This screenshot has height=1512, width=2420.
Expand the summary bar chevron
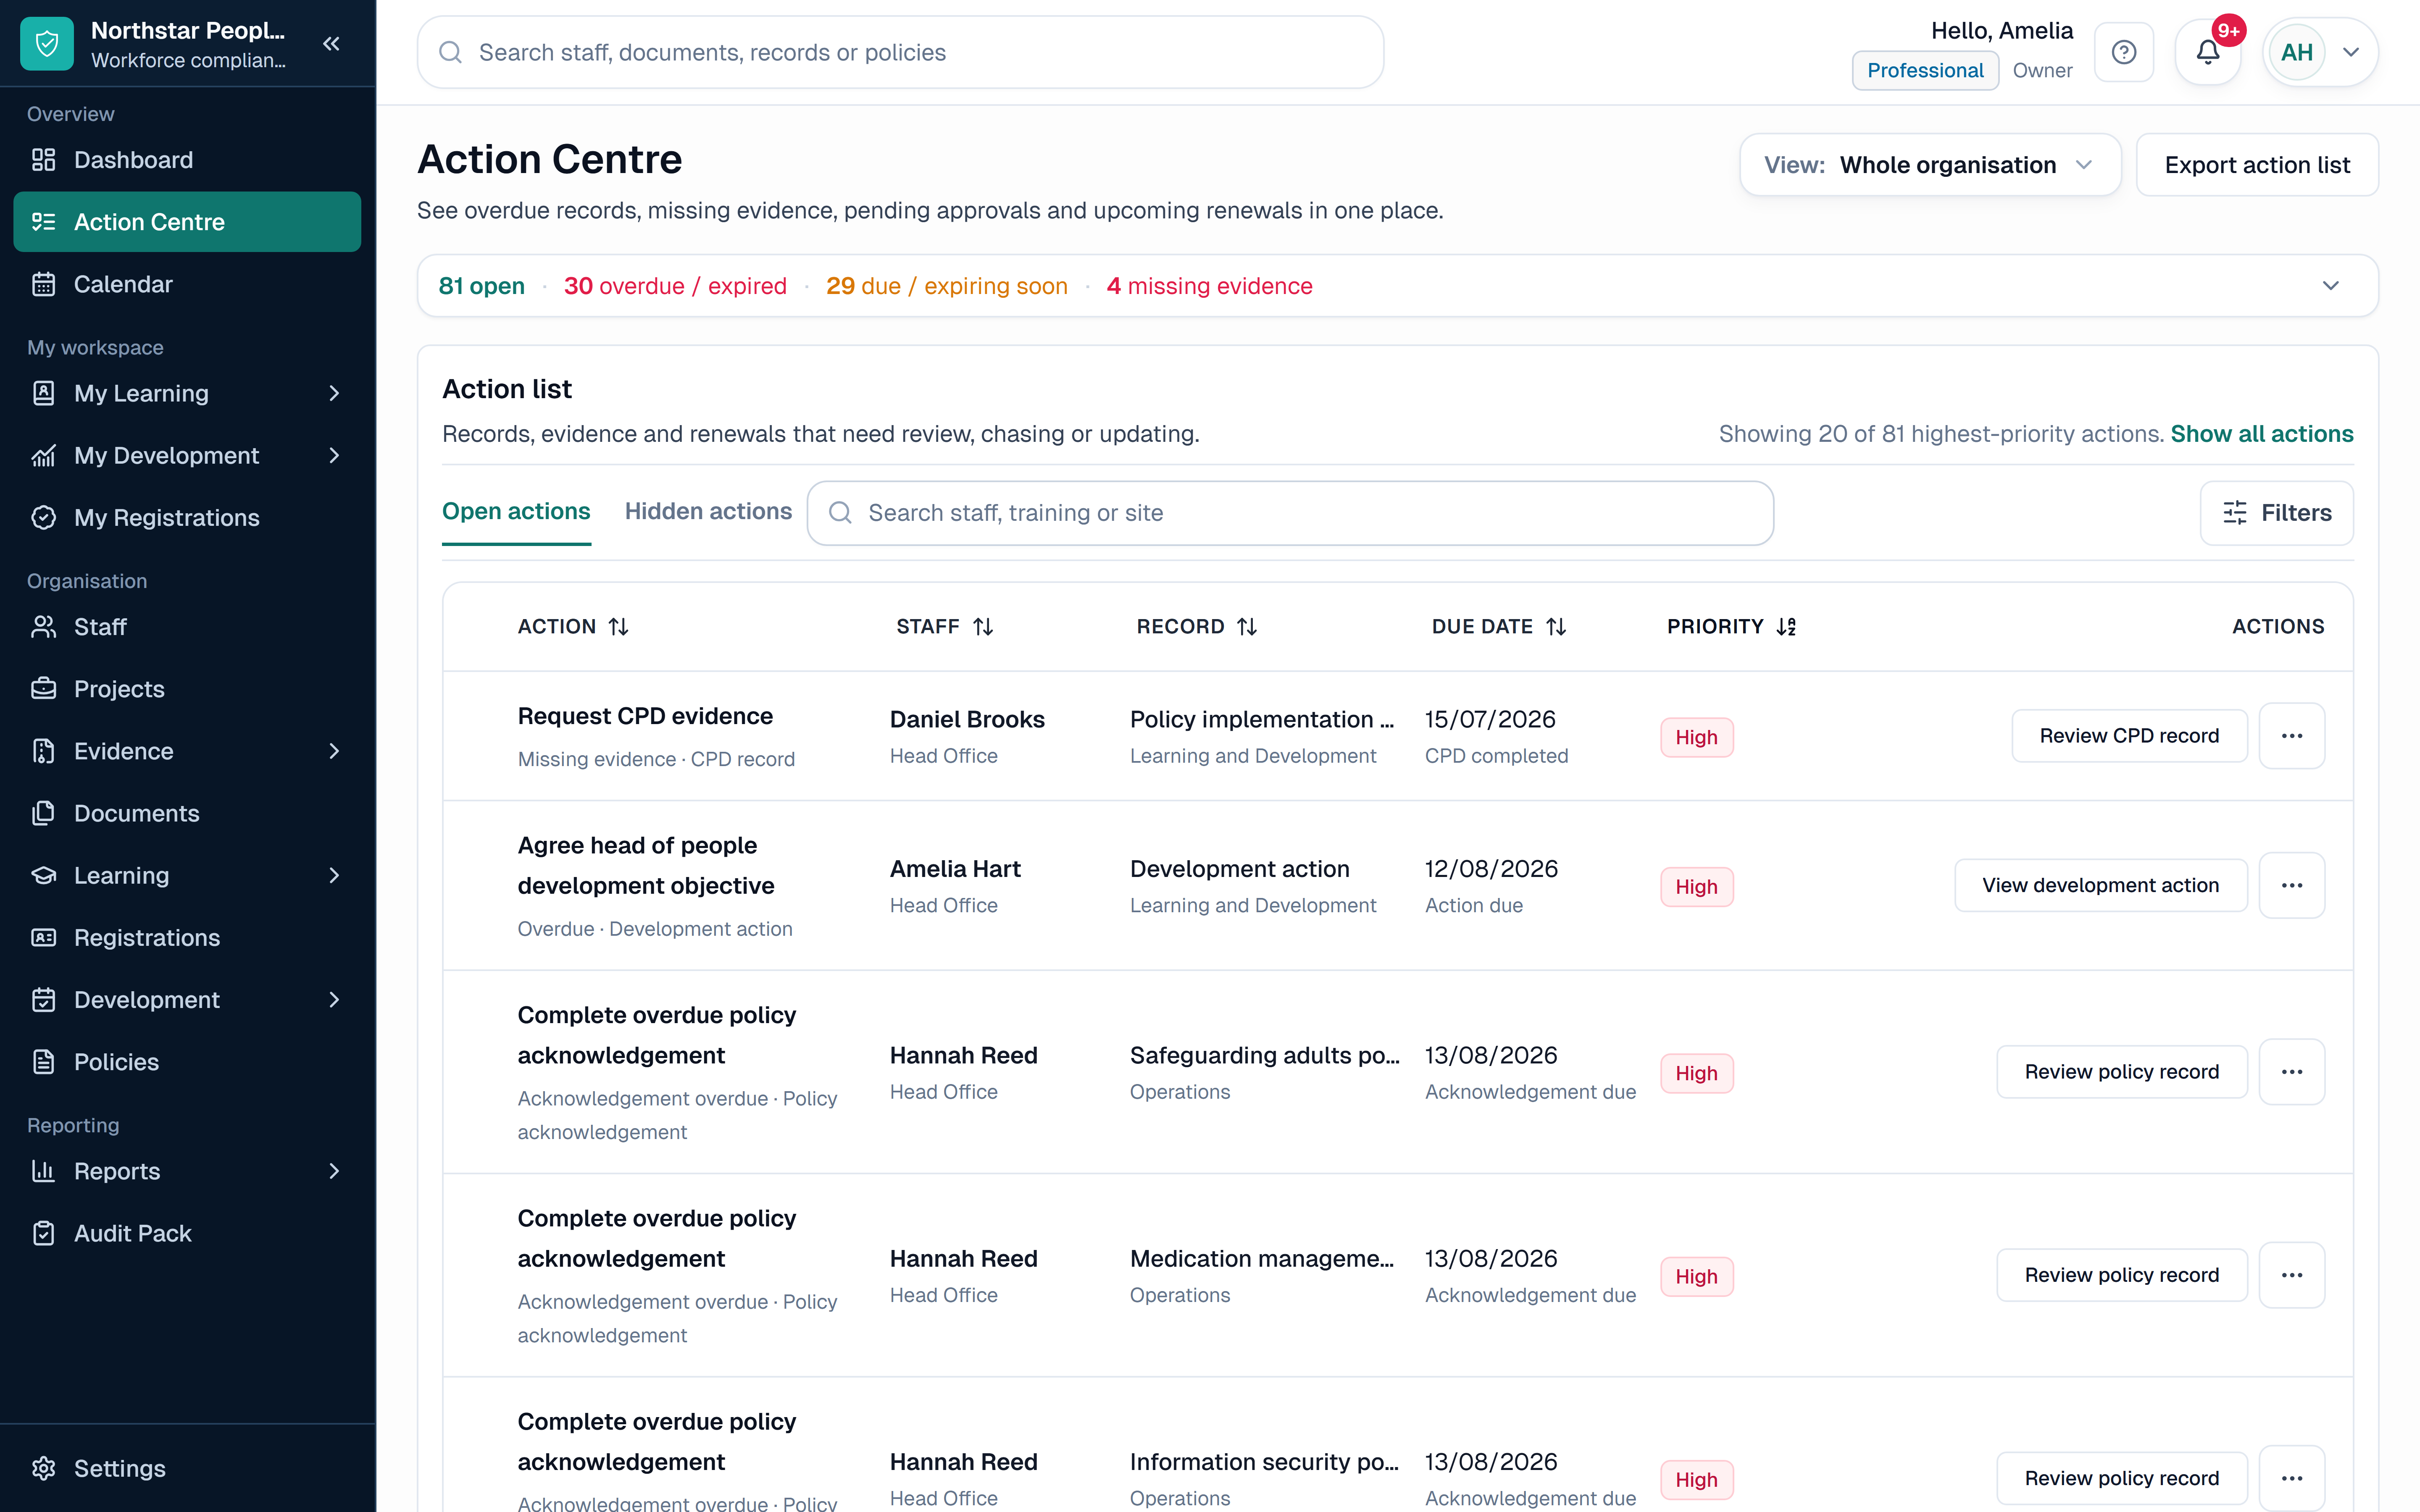pyautogui.click(x=2331, y=286)
